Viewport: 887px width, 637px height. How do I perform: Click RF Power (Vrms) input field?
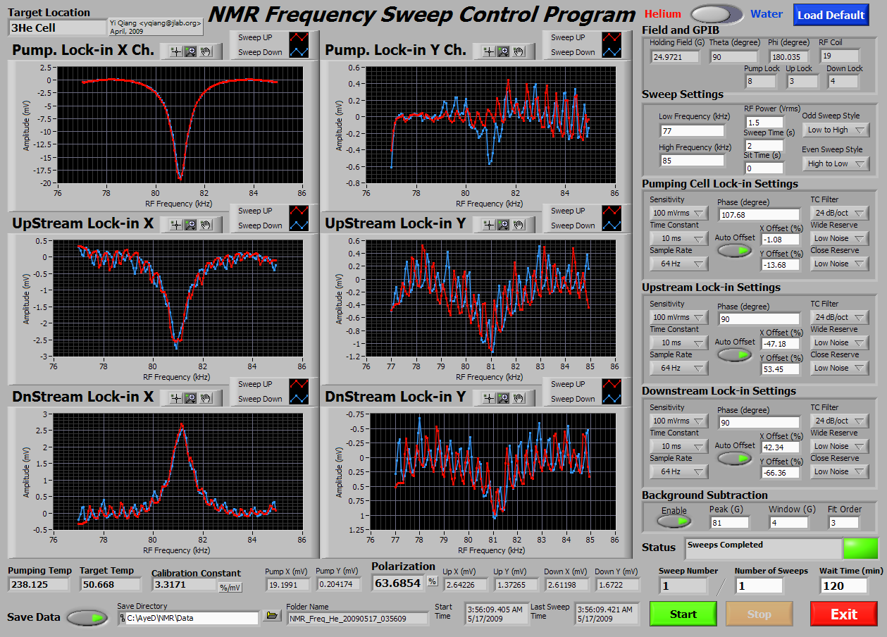coord(764,123)
